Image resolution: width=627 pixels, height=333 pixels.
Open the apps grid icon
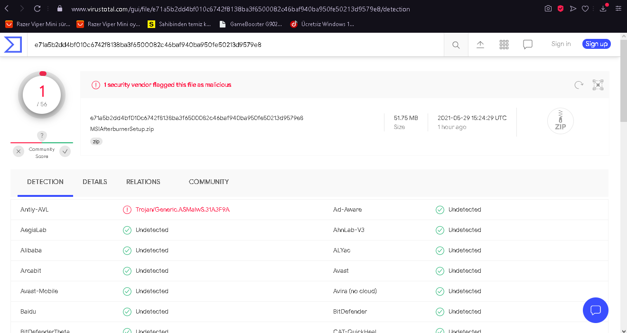[x=504, y=45]
